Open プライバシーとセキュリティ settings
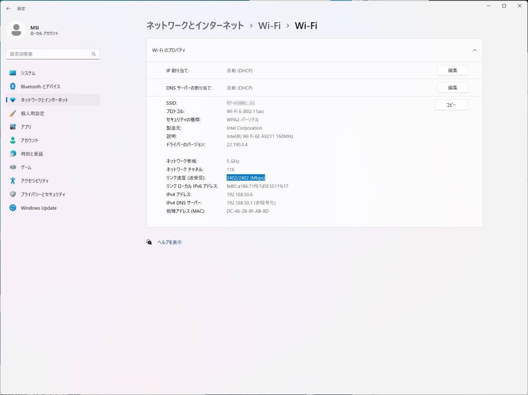This screenshot has height=395, width=528. click(x=53, y=194)
